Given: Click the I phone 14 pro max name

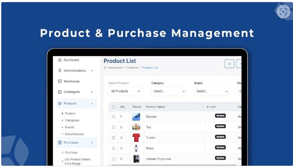Looking at the screenshot, I should [159, 159].
